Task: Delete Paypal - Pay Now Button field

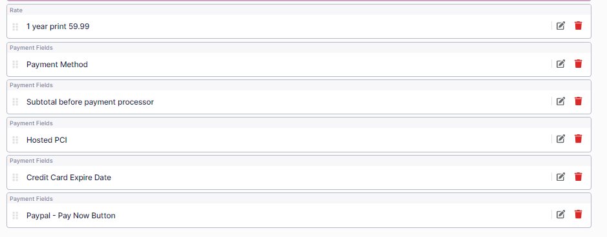Action: (579, 214)
